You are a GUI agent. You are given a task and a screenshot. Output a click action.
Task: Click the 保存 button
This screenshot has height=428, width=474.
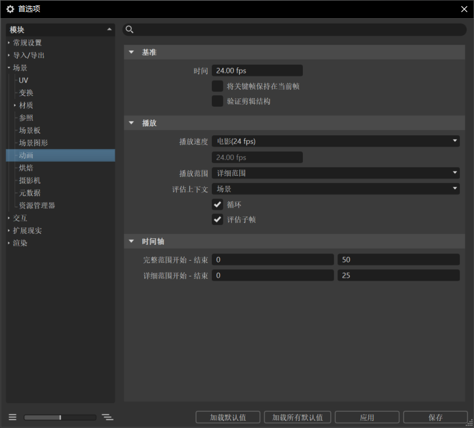coord(435,417)
